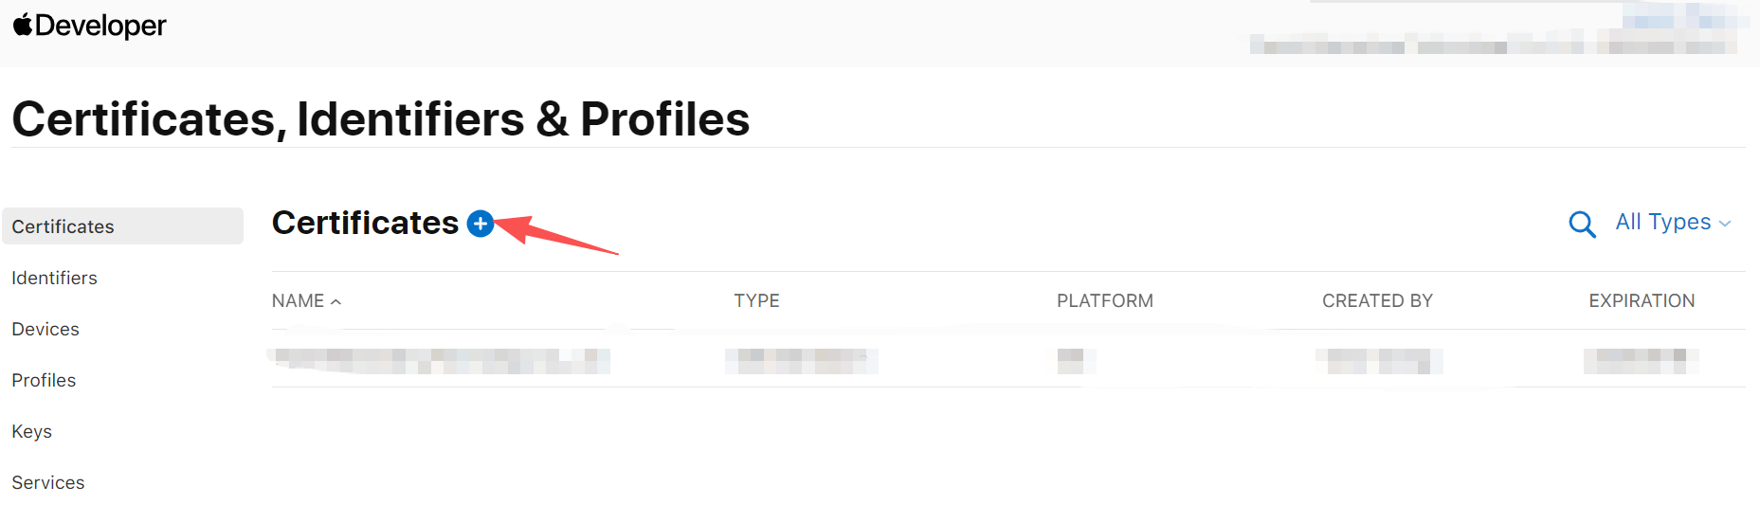1760x523 pixels.
Task: Open the blurred certificate name in the row
Action: [x=441, y=361]
